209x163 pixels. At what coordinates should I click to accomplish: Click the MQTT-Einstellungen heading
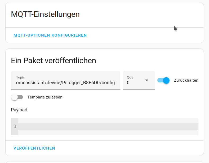tap(45, 14)
